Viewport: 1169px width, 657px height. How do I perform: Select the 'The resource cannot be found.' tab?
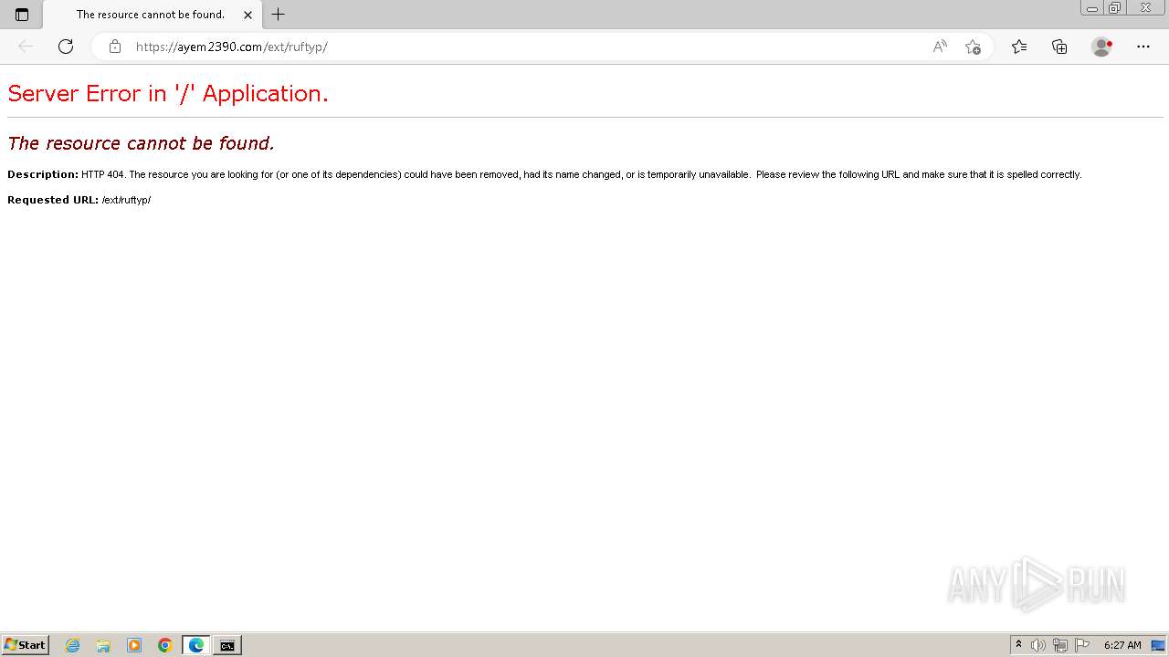click(151, 15)
